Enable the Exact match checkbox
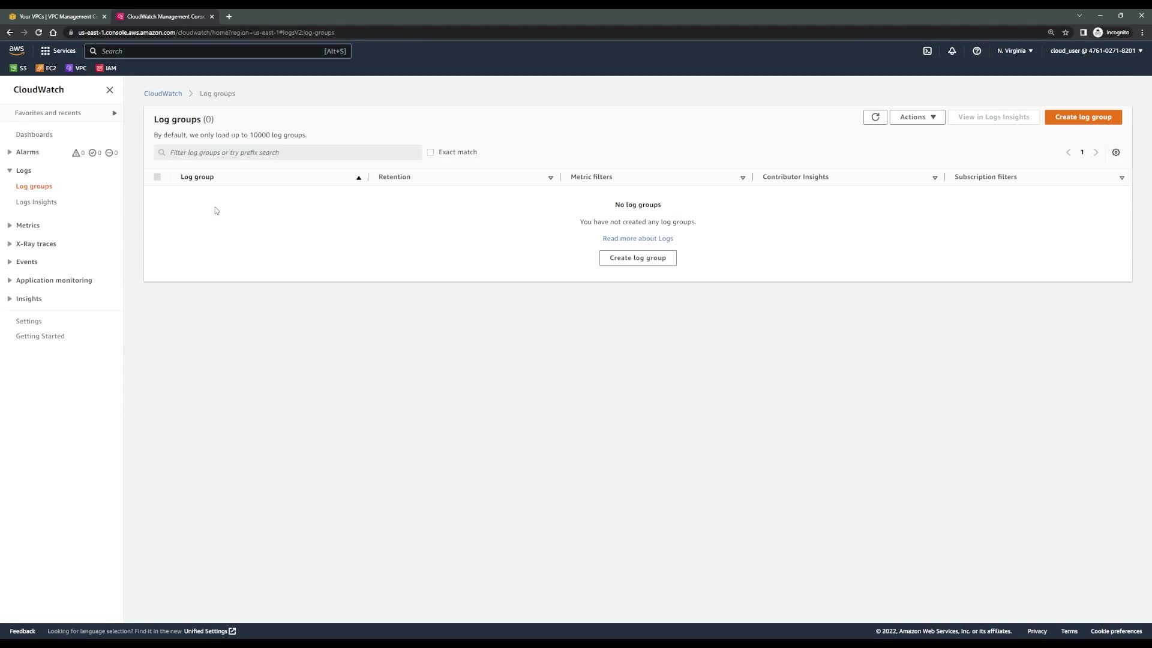Image resolution: width=1152 pixels, height=648 pixels. click(x=430, y=152)
